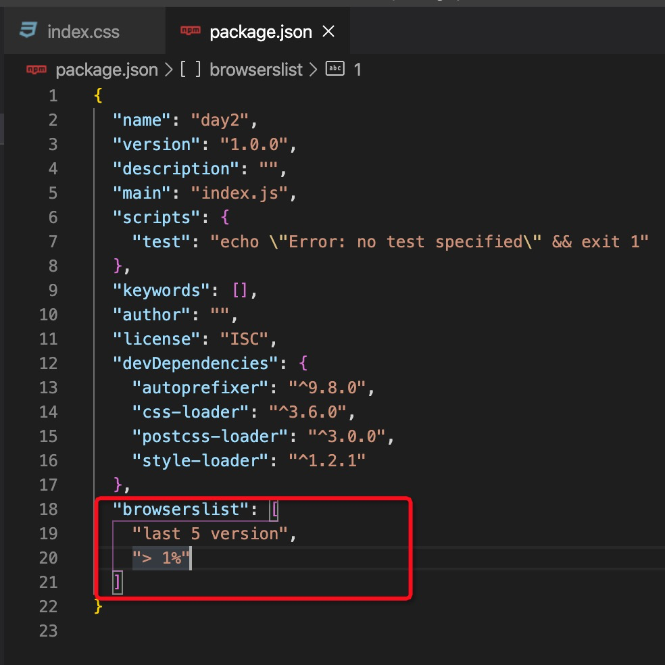The width and height of the screenshot is (665, 665).
Task: Click the "keywords" key
Action: (161, 291)
